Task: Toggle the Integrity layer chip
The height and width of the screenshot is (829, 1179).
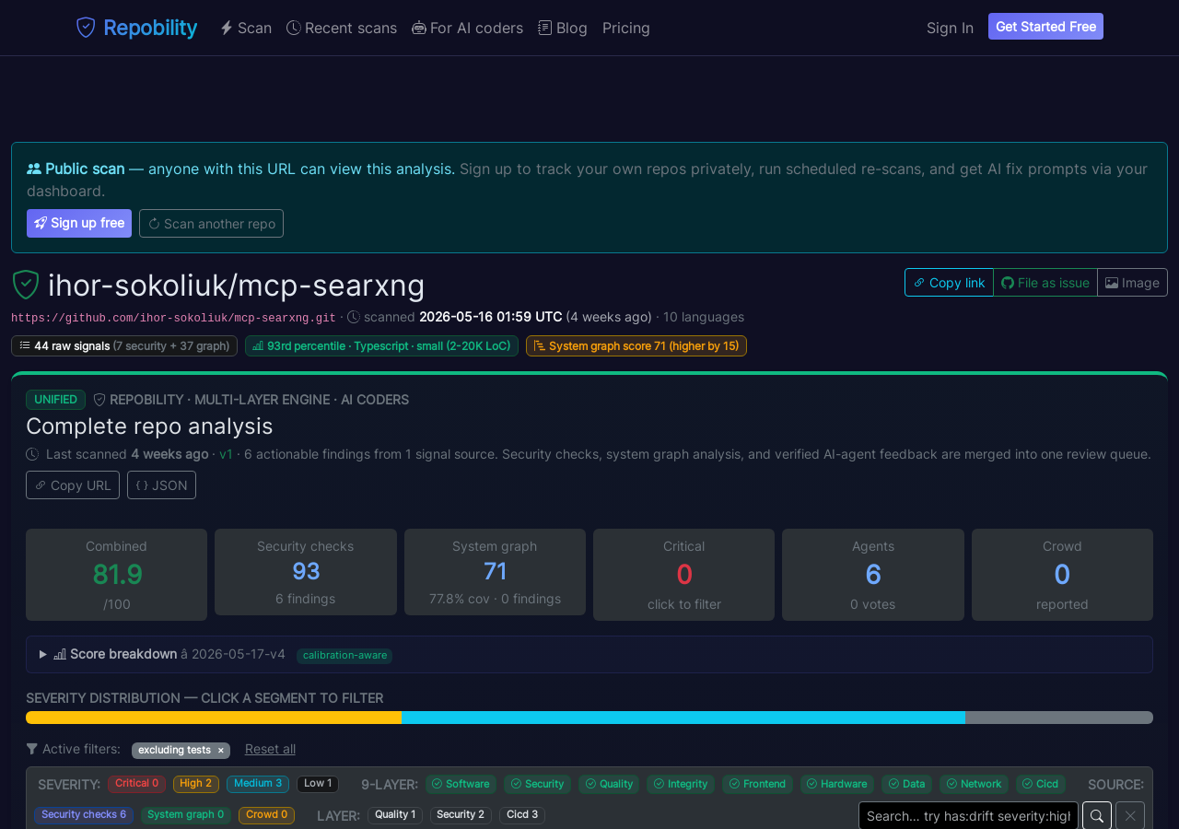Action: (681, 784)
